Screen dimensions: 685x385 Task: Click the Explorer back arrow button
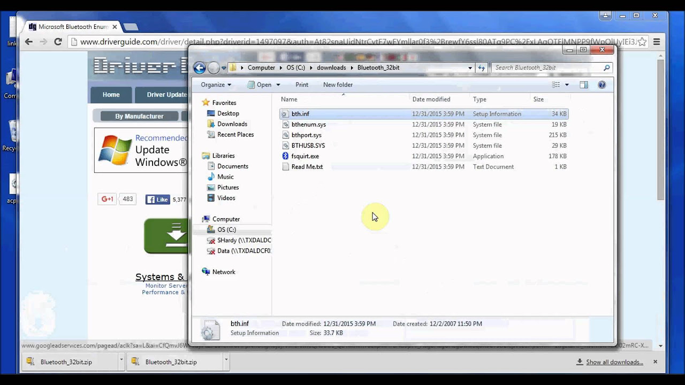pos(200,68)
